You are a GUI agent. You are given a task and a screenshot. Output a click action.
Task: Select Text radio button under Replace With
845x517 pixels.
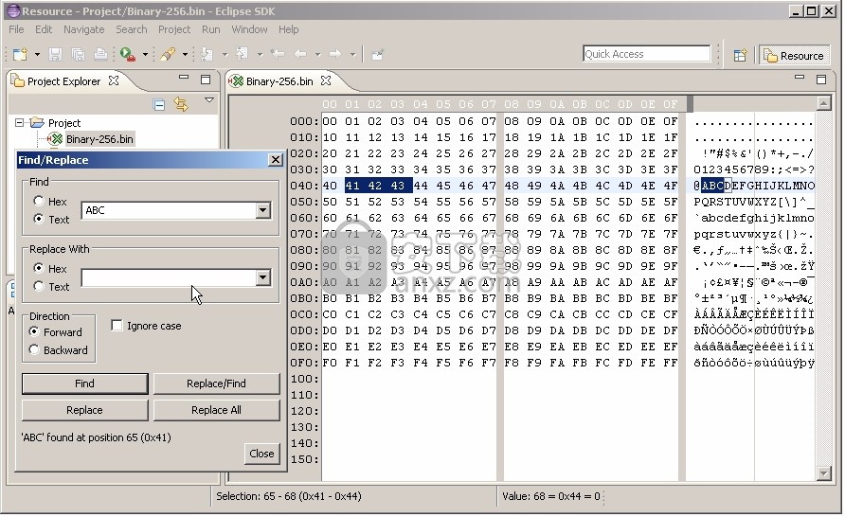(39, 287)
